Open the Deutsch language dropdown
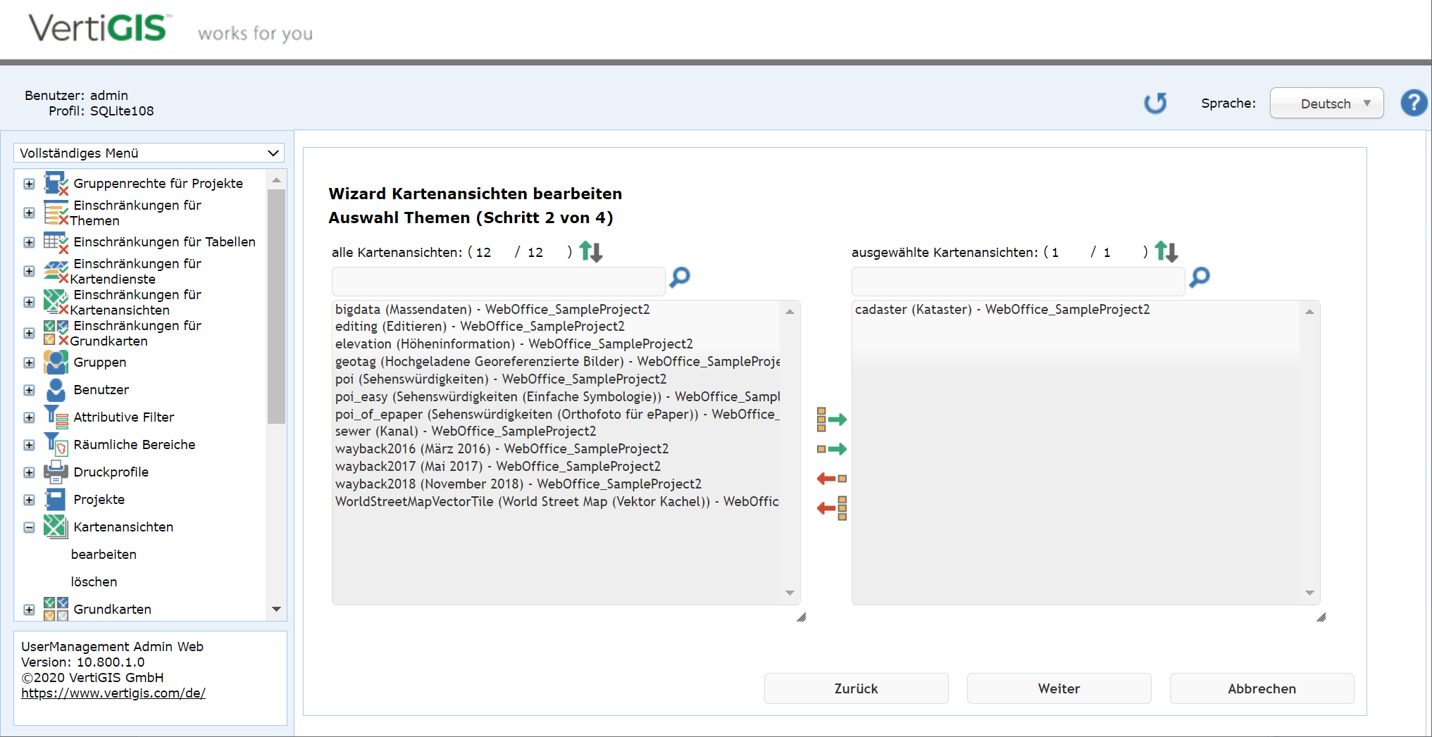Image resolution: width=1432 pixels, height=737 pixels. [1326, 103]
